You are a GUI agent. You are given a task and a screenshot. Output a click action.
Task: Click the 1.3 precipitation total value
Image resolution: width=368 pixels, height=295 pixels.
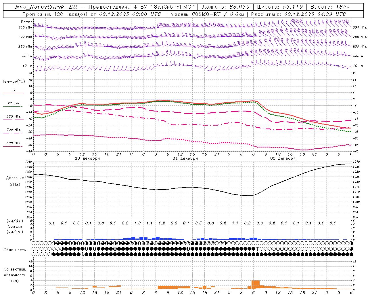click(137, 223)
